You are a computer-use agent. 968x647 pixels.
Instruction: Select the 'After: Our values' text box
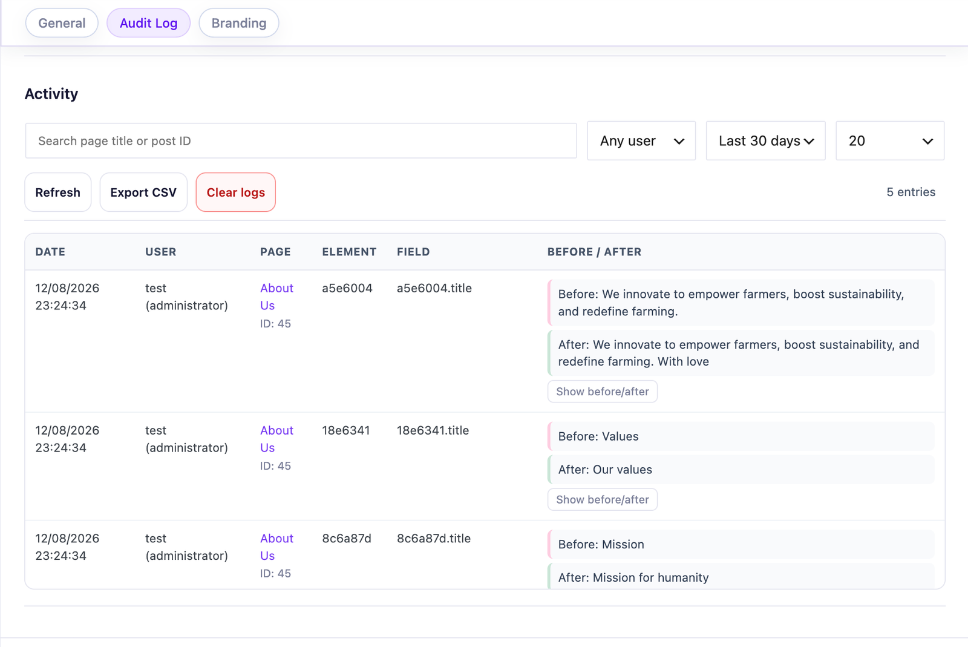(x=741, y=470)
